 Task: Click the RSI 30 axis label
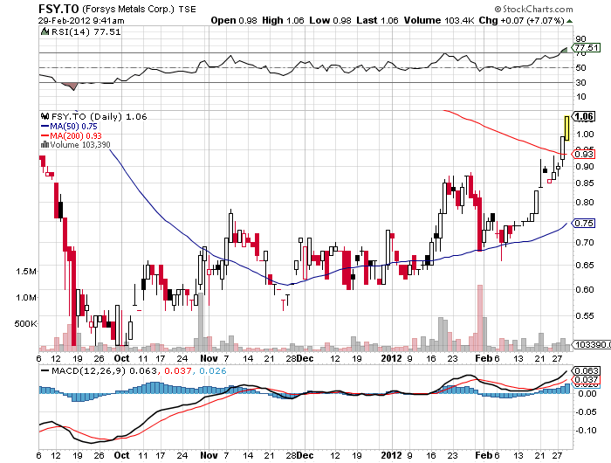pyautogui.click(x=580, y=82)
